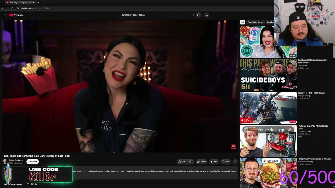335x188 pixels.
Task: Click the 1,953 Comments heading
Action: coord(12,184)
